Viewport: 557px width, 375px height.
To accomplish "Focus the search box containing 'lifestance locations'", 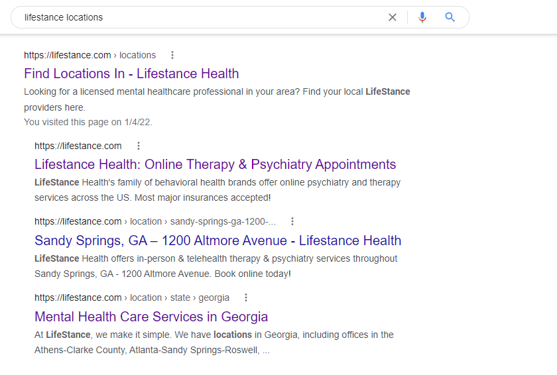I will (x=199, y=17).
